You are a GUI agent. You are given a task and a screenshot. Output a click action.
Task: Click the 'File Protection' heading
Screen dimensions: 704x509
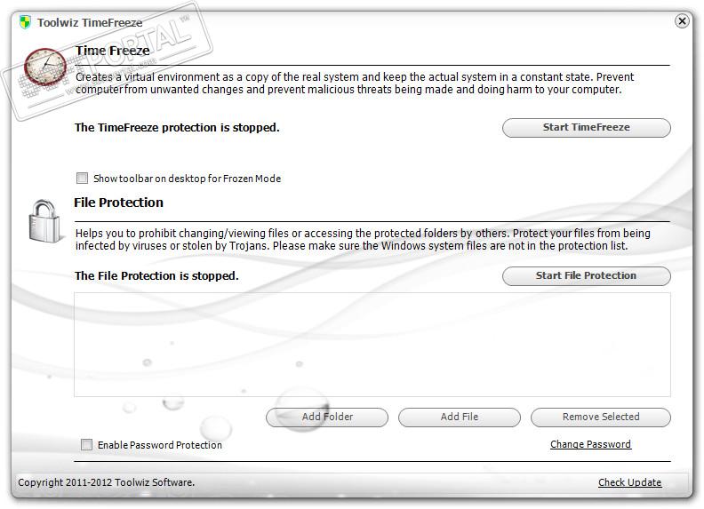(118, 203)
